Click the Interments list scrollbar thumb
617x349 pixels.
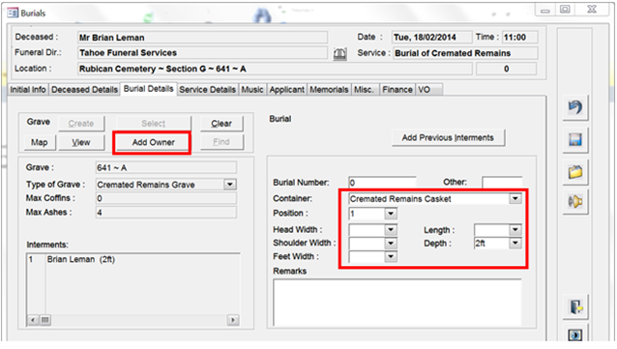pyautogui.click(x=45, y=320)
